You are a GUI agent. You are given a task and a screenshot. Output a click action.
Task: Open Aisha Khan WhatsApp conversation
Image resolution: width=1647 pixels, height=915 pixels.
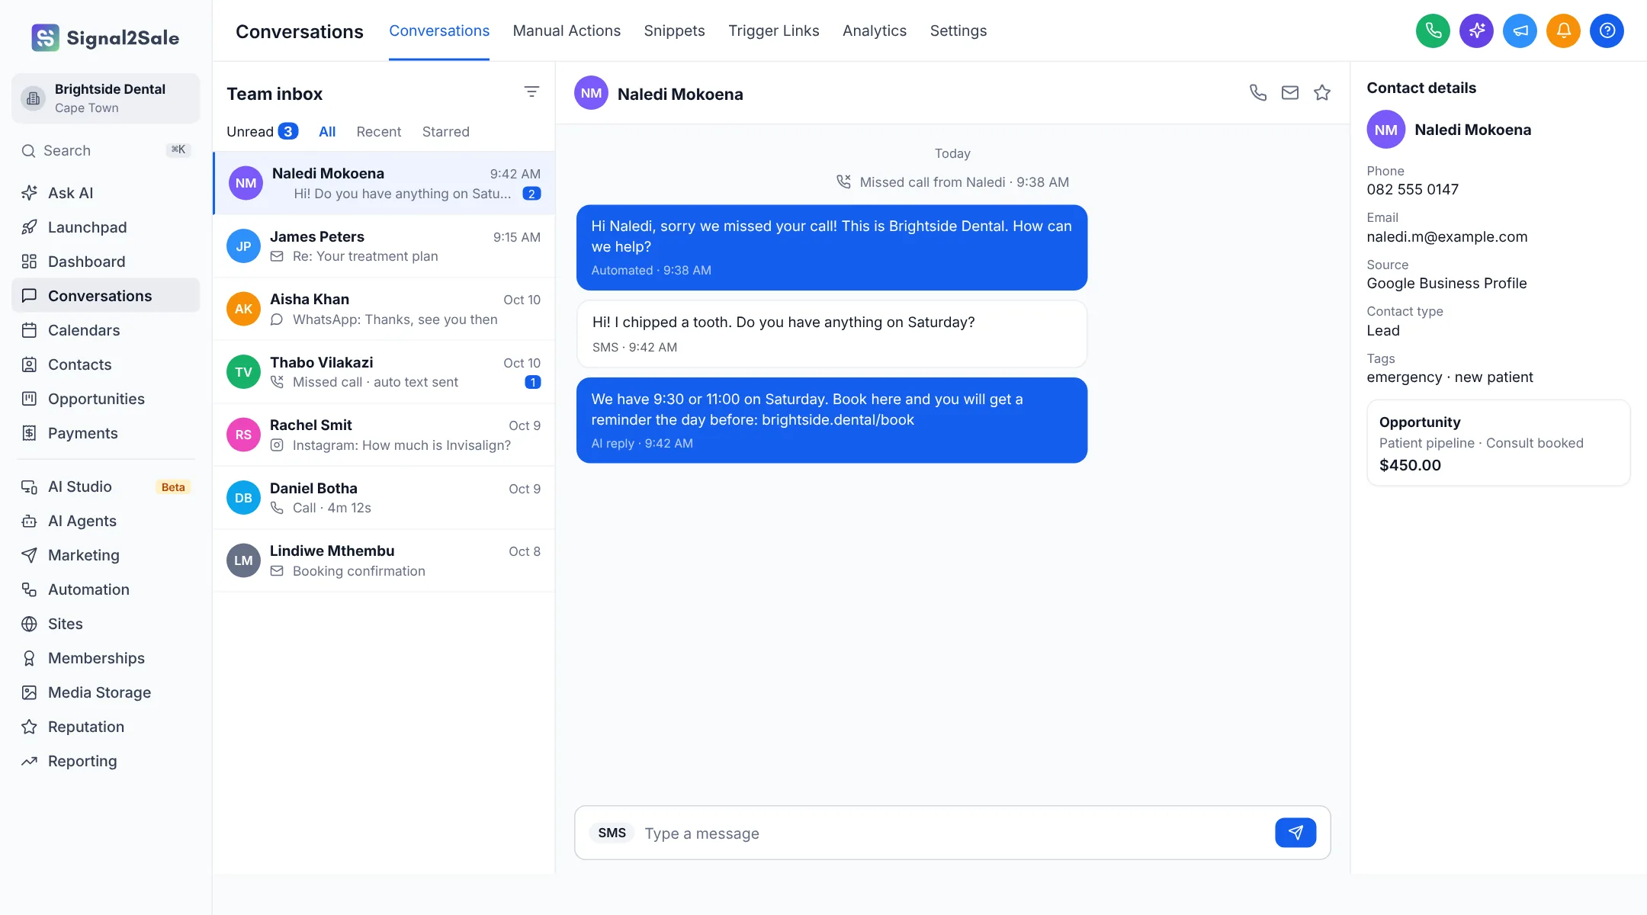click(384, 309)
